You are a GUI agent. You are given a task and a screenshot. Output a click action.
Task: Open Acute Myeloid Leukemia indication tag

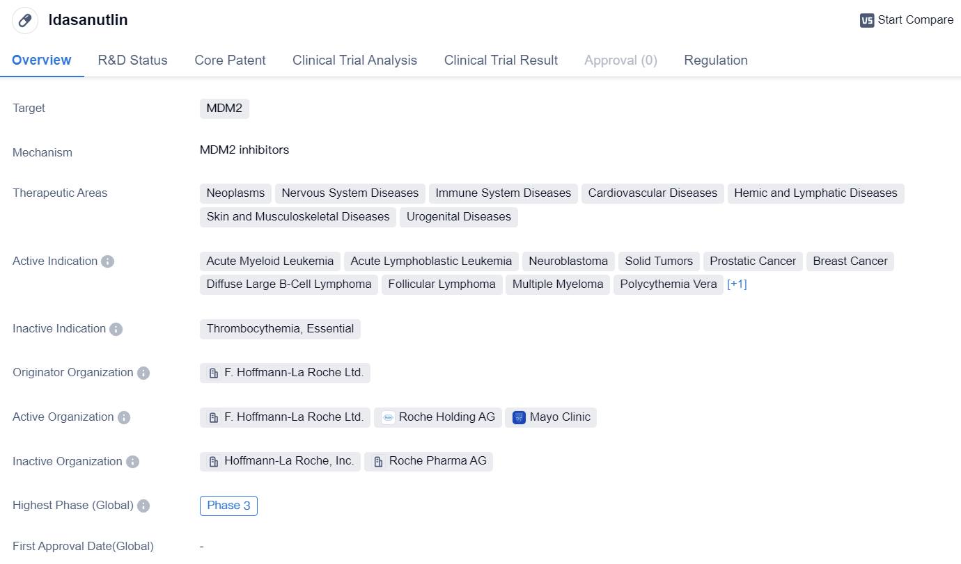click(270, 261)
